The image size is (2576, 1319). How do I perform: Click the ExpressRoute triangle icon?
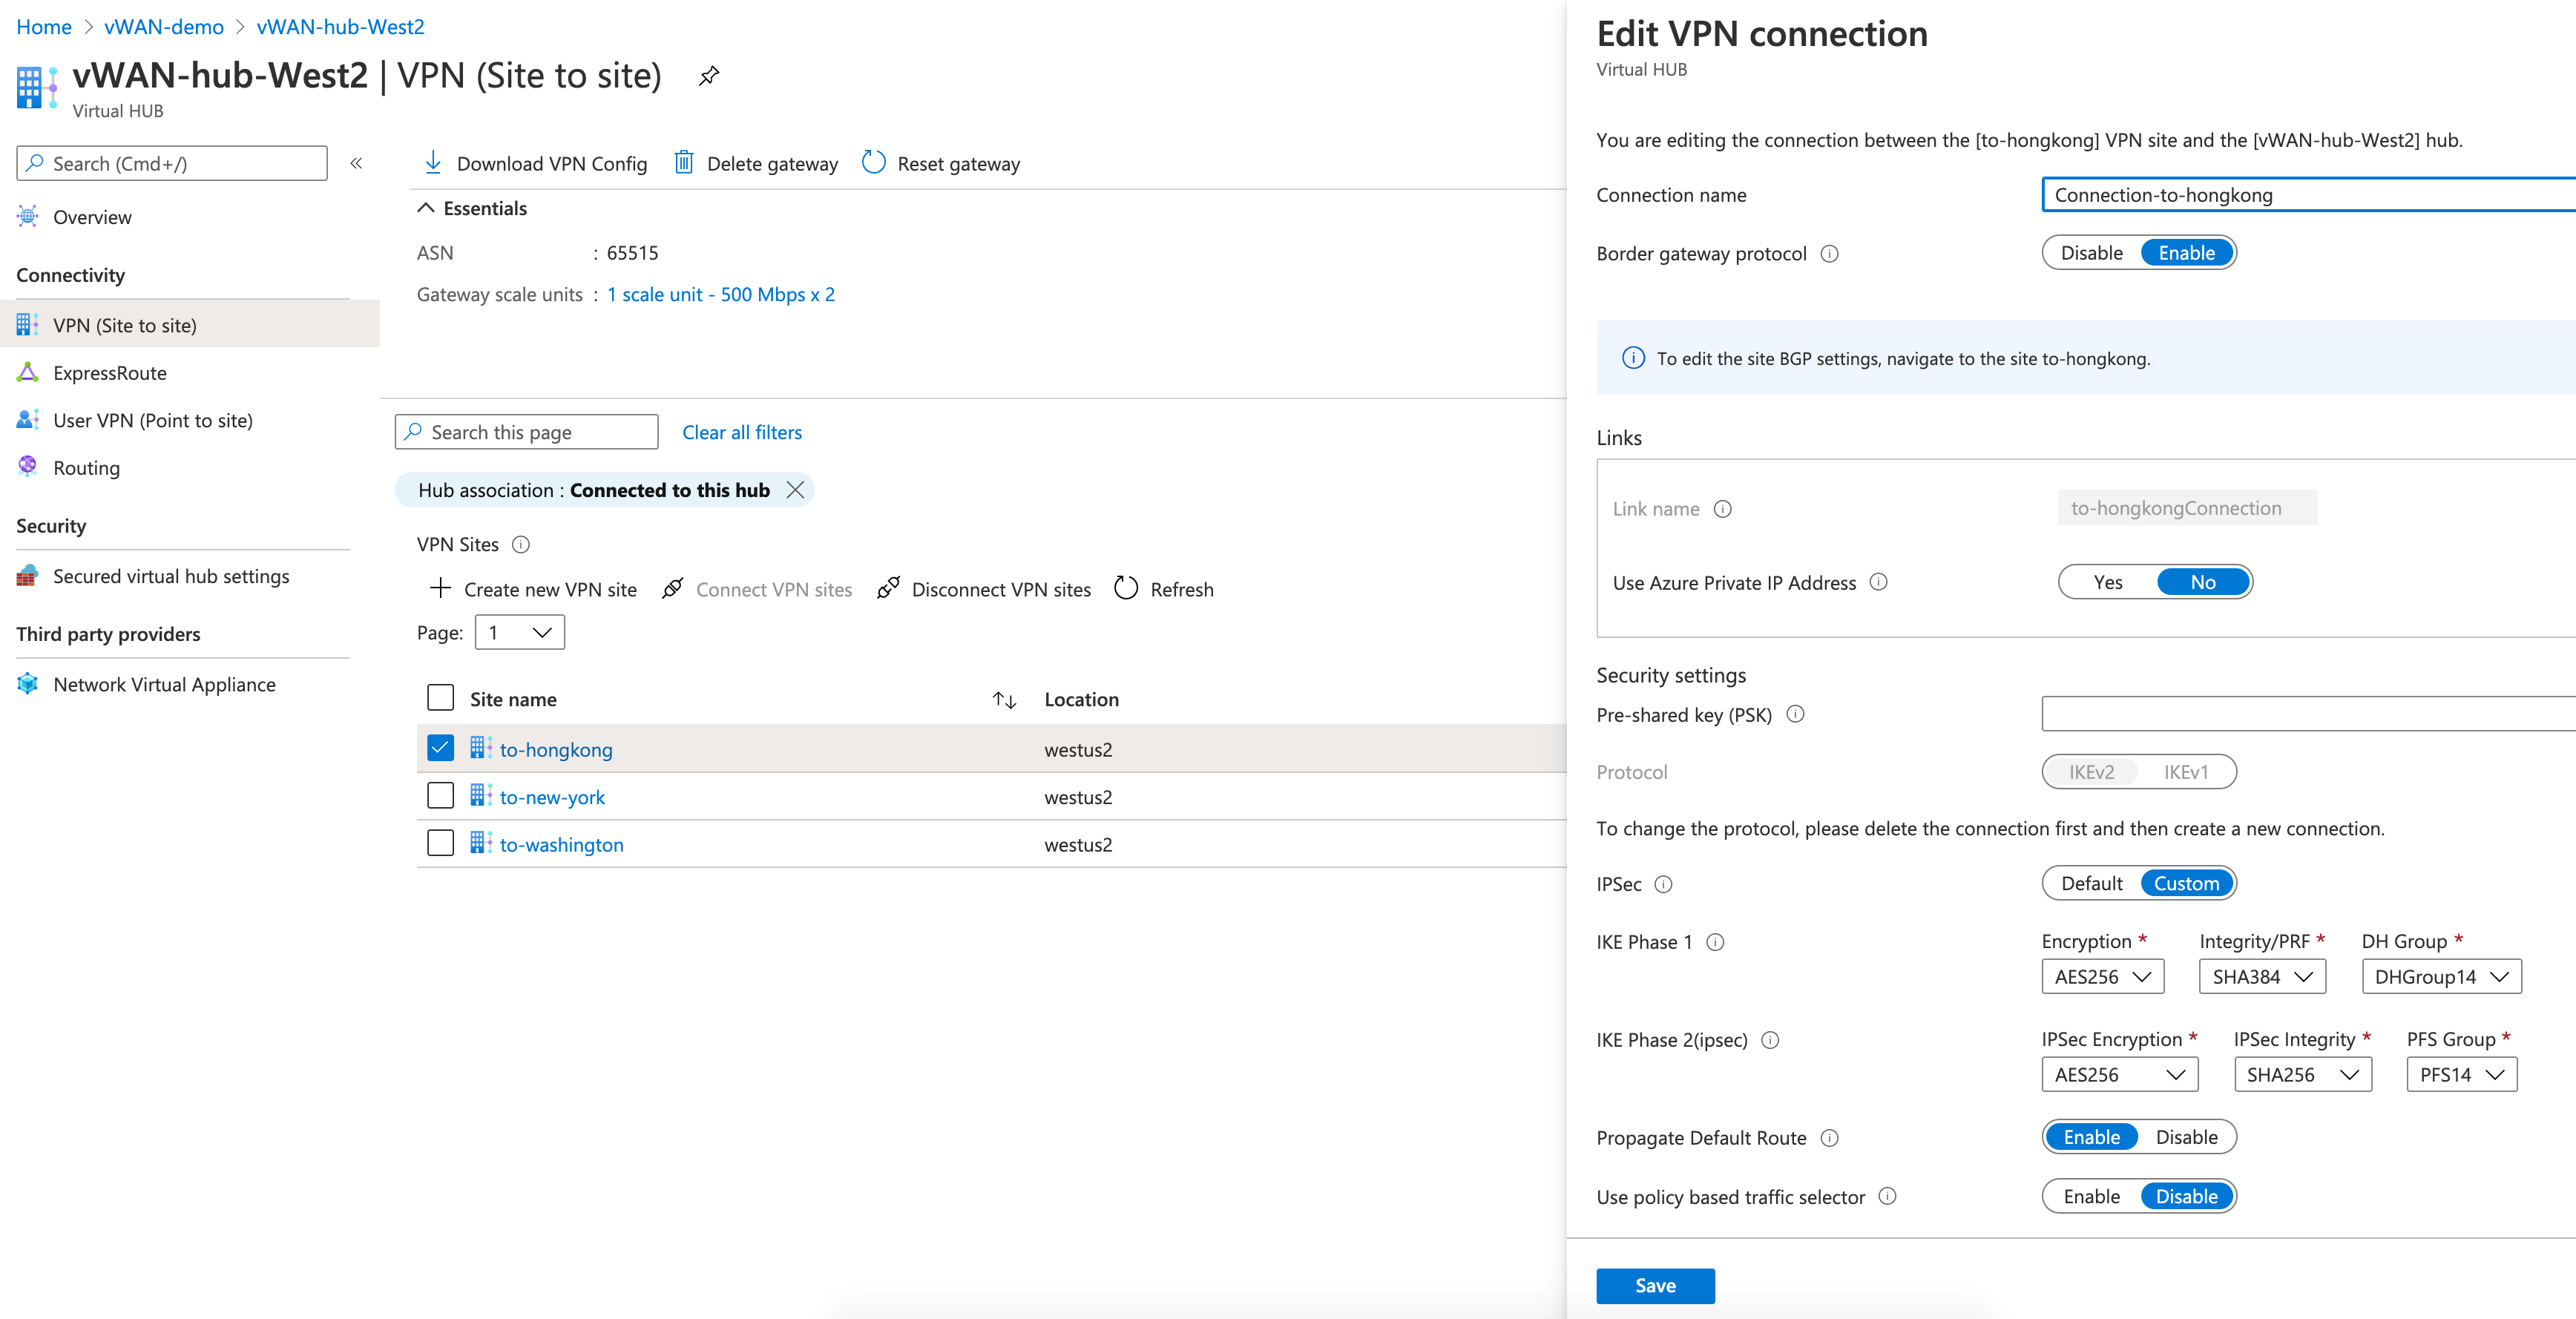[28, 372]
